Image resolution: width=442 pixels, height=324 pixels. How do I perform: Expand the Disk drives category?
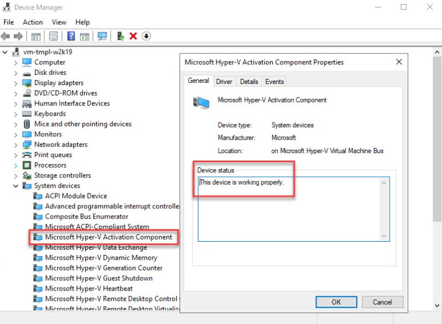[x=16, y=73]
